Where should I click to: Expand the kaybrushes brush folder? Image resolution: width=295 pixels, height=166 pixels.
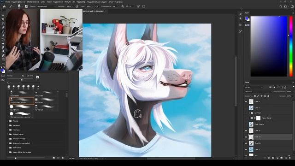tap(8, 148)
